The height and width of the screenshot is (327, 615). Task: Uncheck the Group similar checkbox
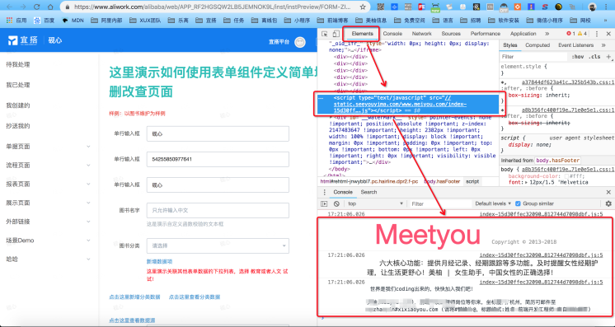[518, 204]
